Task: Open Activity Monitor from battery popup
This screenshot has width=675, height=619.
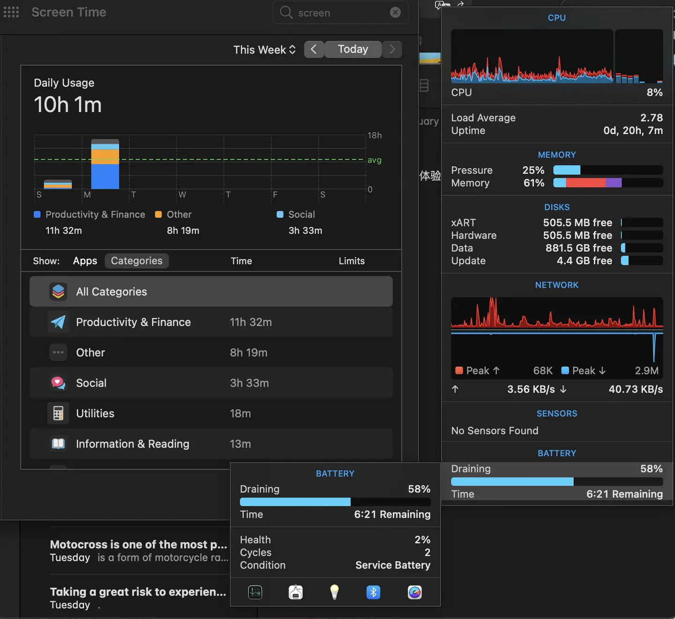Action: pyautogui.click(x=255, y=592)
